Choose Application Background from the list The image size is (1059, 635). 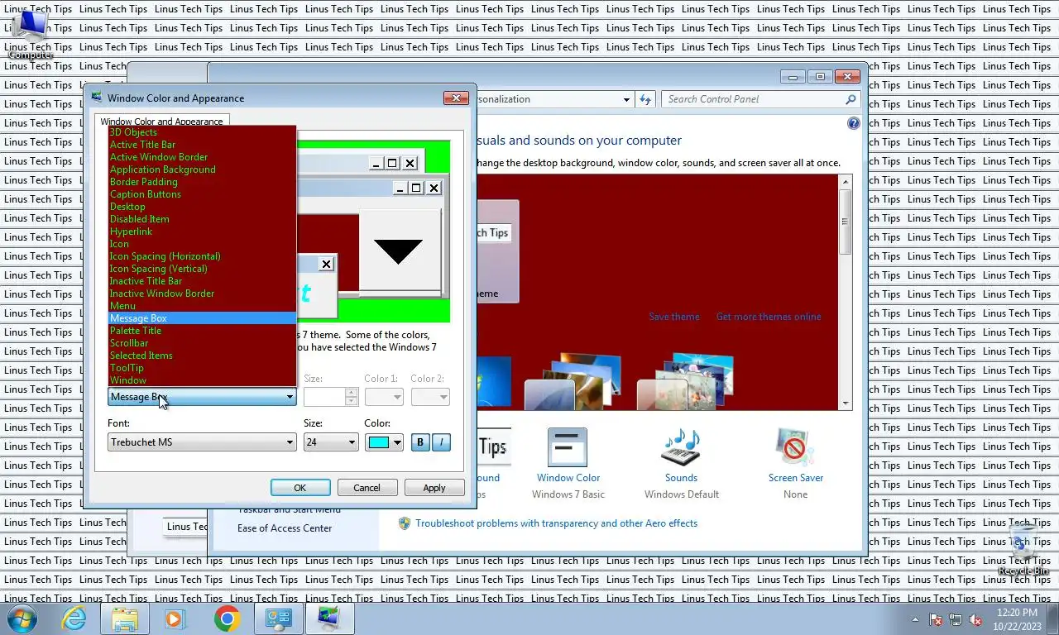[202, 169]
